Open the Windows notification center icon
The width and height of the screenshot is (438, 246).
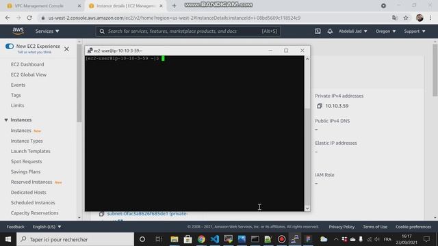(426, 239)
